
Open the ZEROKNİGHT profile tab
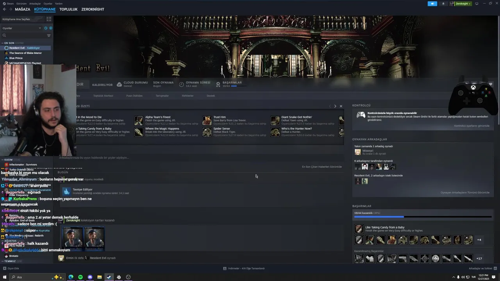(x=93, y=9)
